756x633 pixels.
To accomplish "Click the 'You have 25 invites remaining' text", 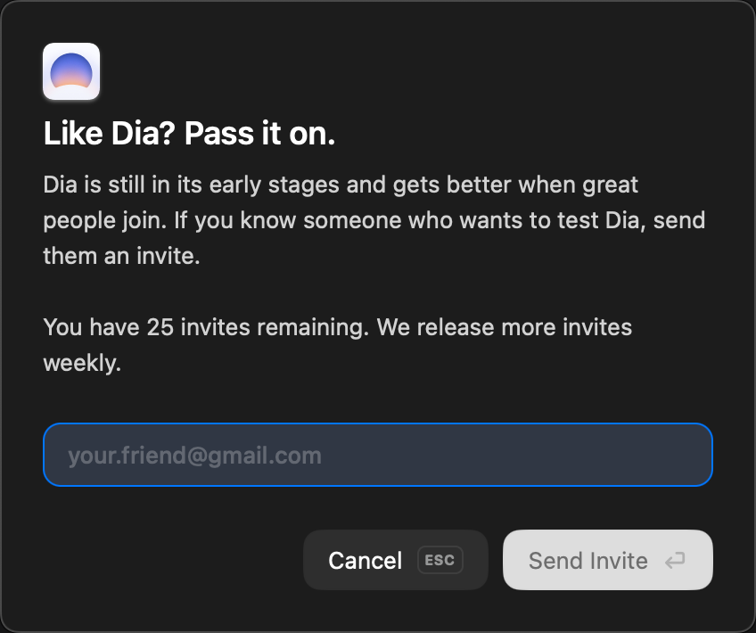I will click(206, 327).
